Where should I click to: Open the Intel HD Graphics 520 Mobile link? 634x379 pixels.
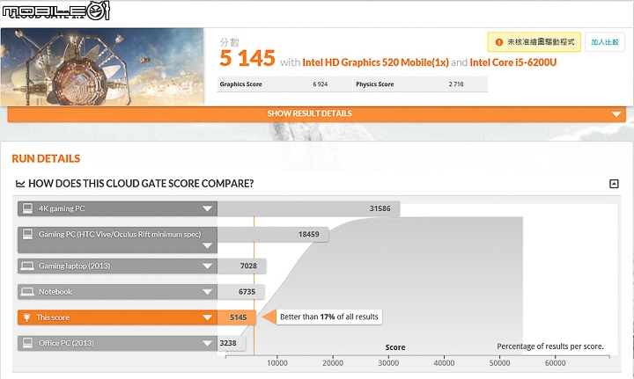(375, 62)
